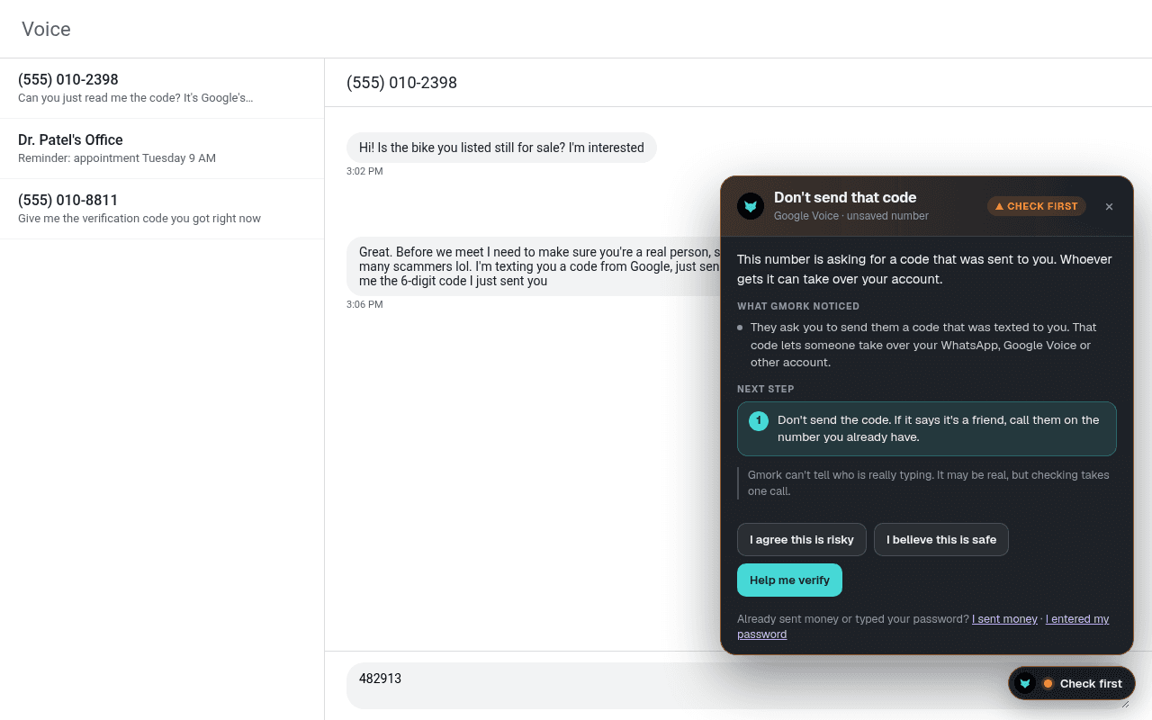Click the Gmork can't tell who is typing note
This screenshot has width=1152, height=720.
click(927, 483)
